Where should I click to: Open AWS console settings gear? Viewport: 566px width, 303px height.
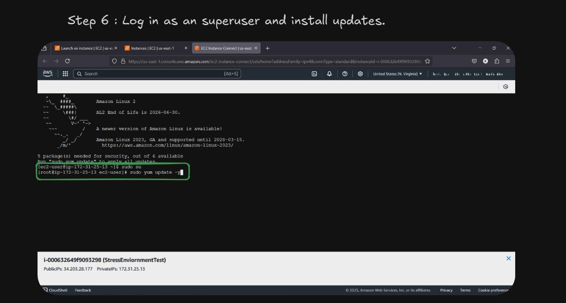click(x=361, y=74)
